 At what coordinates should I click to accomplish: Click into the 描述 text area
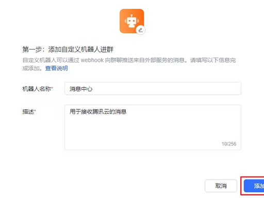153,127
